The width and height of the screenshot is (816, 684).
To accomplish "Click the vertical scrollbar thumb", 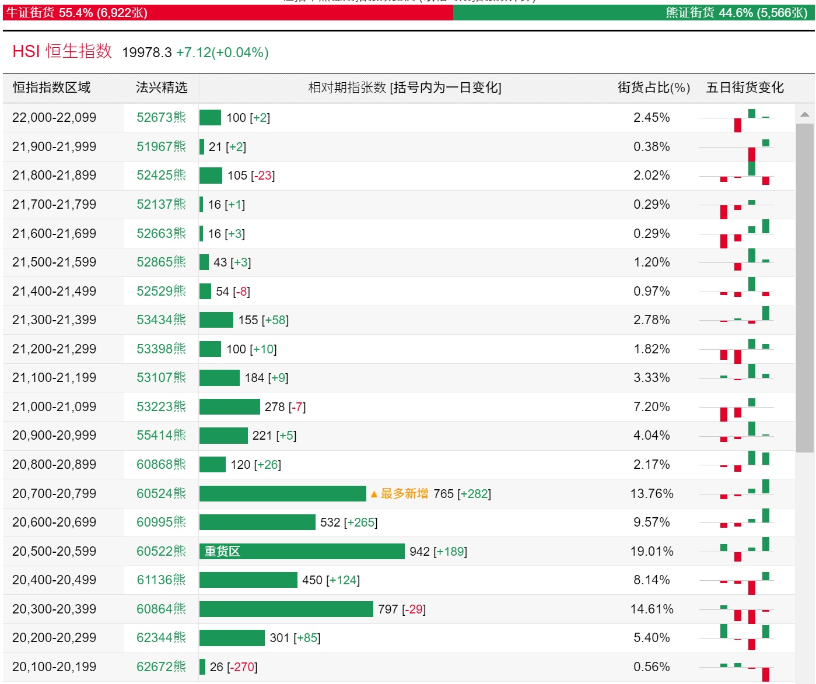I will (805, 287).
